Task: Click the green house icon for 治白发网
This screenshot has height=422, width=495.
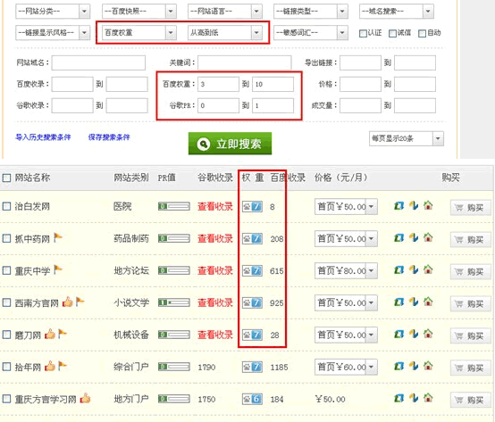Action: click(428, 206)
